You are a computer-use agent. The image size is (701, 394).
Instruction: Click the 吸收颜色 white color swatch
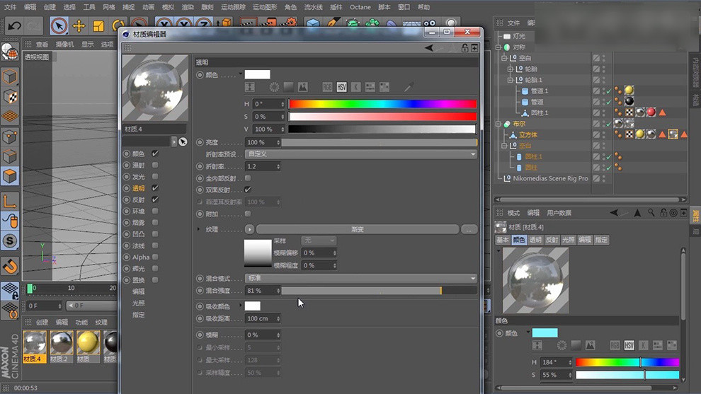point(253,306)
